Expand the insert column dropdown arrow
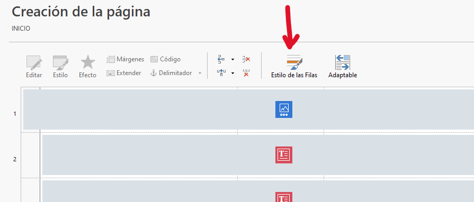Viewport: 474px width, 202px height. click(232, 73)
